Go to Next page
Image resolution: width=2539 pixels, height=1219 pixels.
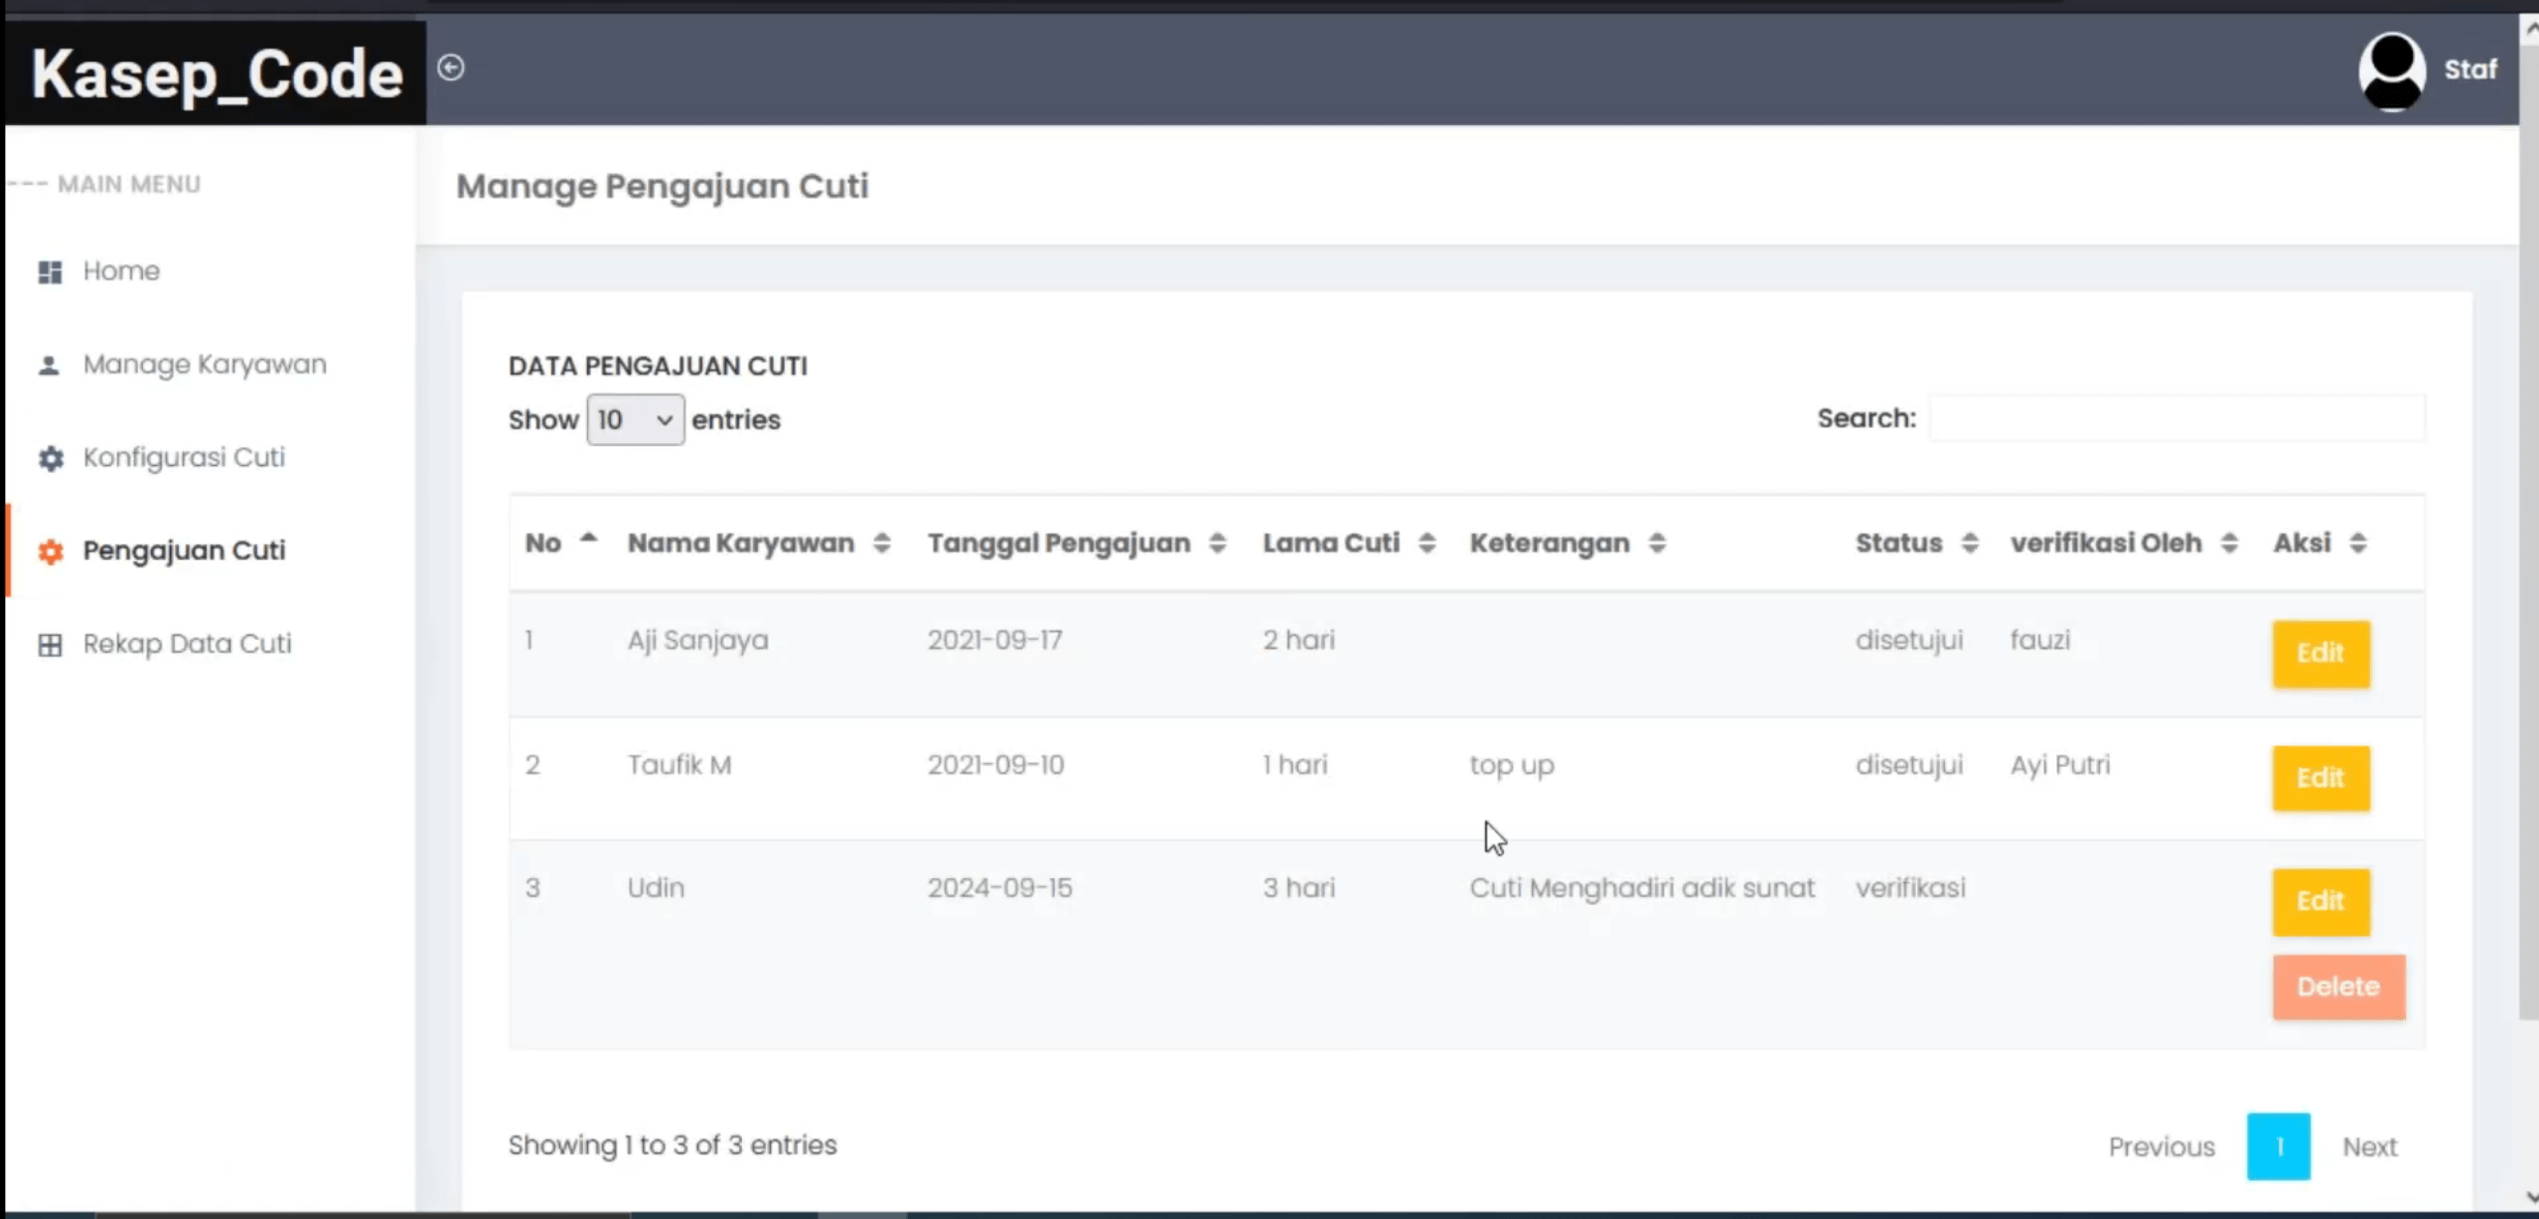click(x=2369, y=1146)
